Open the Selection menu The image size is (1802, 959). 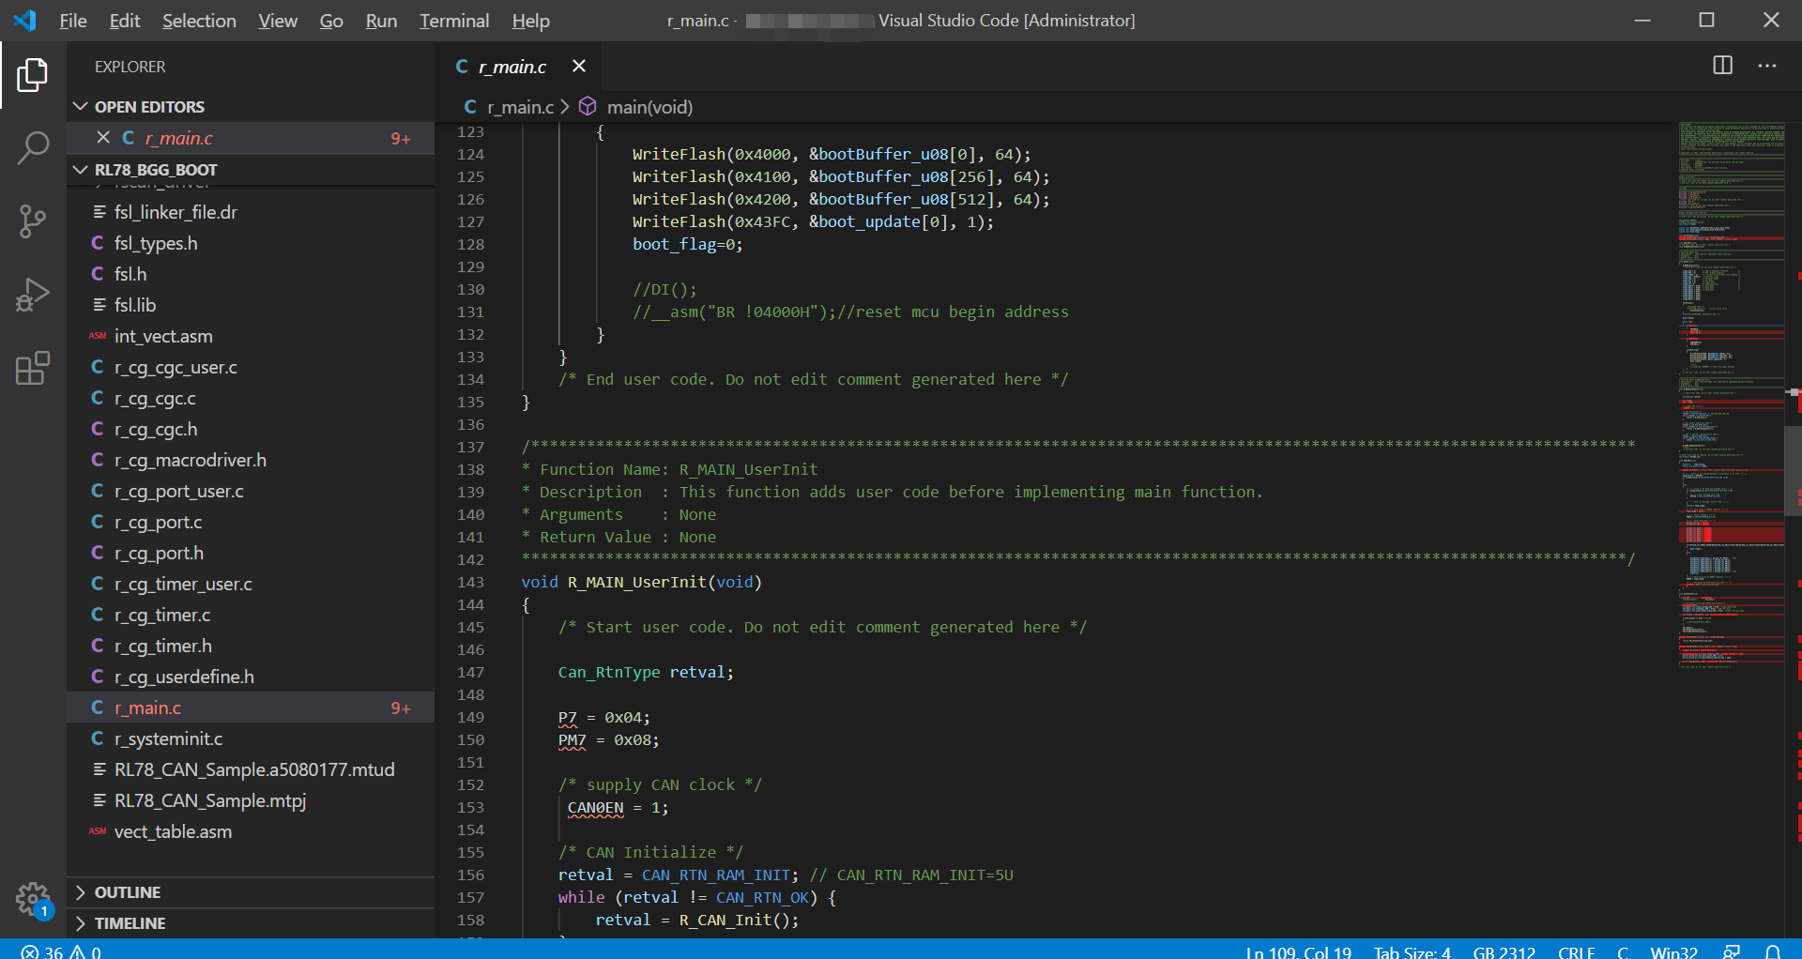click(199, 21)
